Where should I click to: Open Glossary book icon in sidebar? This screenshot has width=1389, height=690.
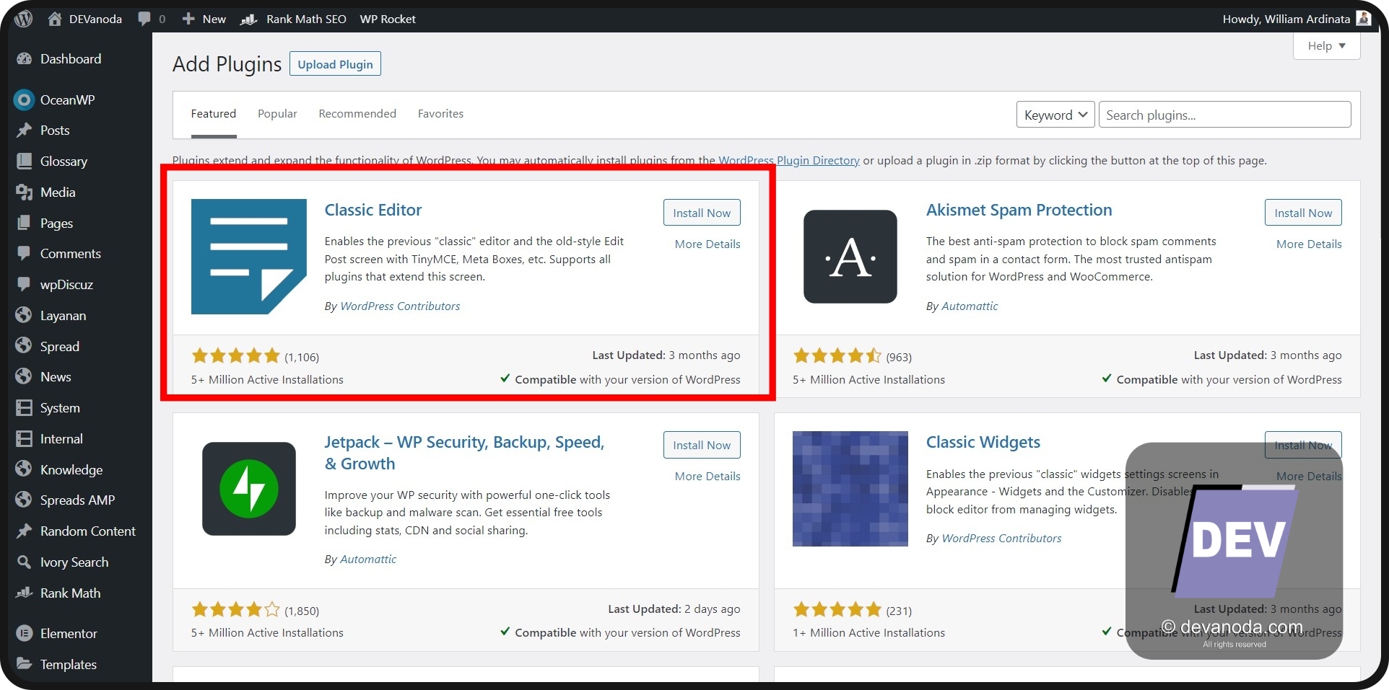coord(24,162)
